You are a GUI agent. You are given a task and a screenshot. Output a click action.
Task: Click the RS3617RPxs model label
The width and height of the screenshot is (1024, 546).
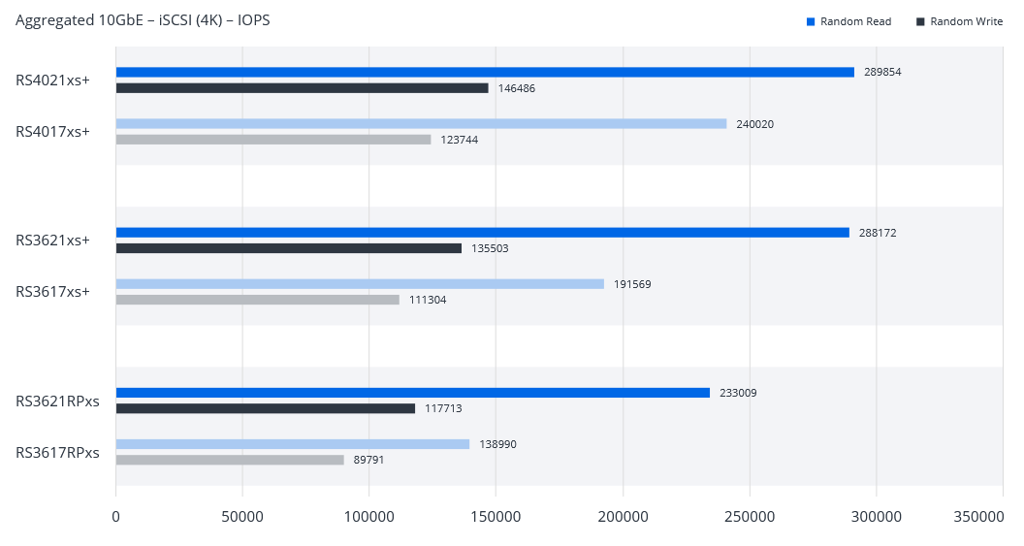tap(57, 453)
